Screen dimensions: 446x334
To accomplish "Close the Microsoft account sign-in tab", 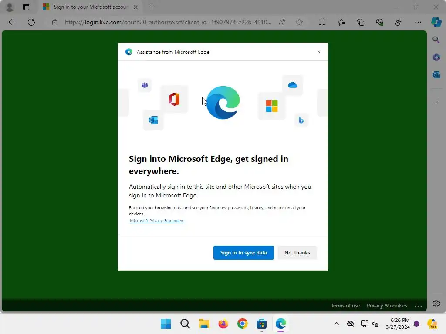I will click(136, 7).
